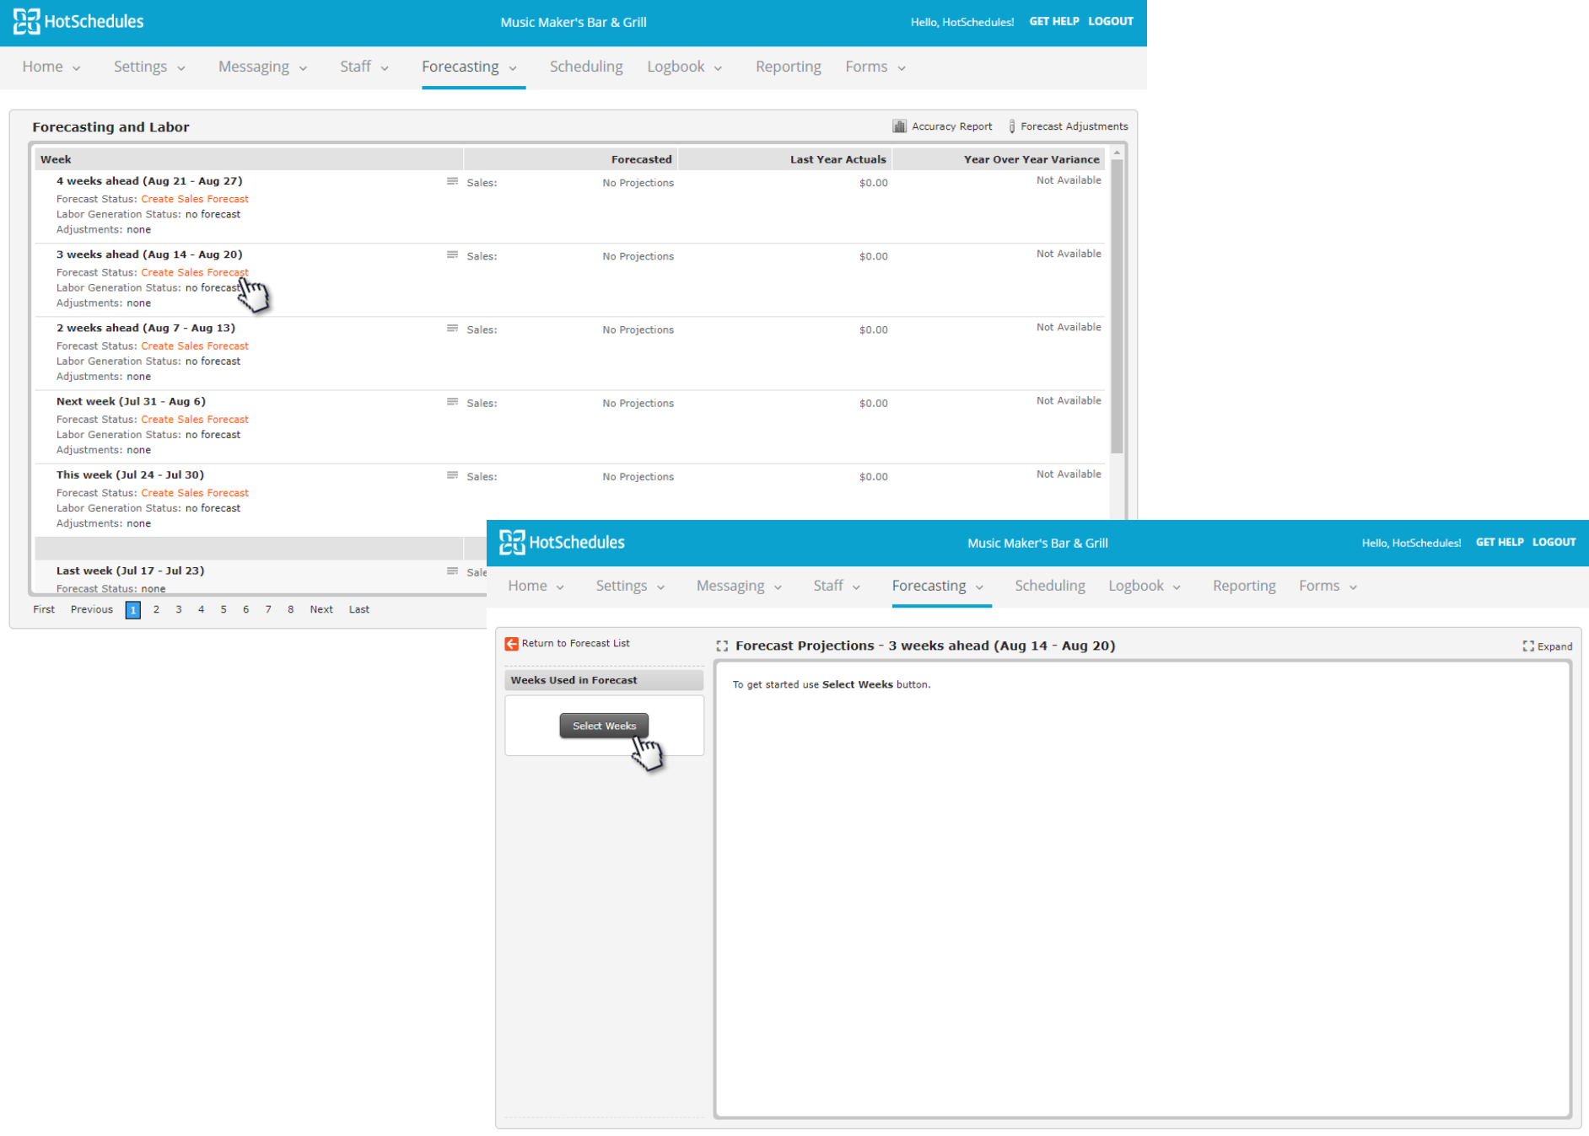Click LOGOUT in the top window header

point(1110,21)
